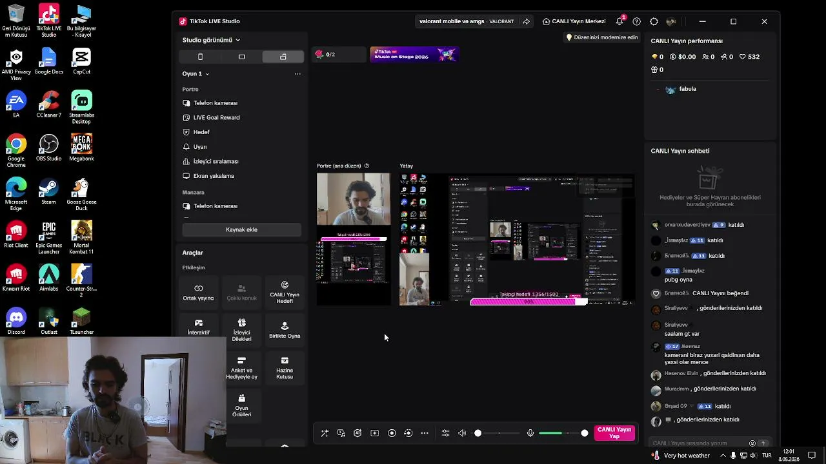The image size is (826, 464).
Task: Open the Birlikte Oyna tool
Action: point(285,329)
